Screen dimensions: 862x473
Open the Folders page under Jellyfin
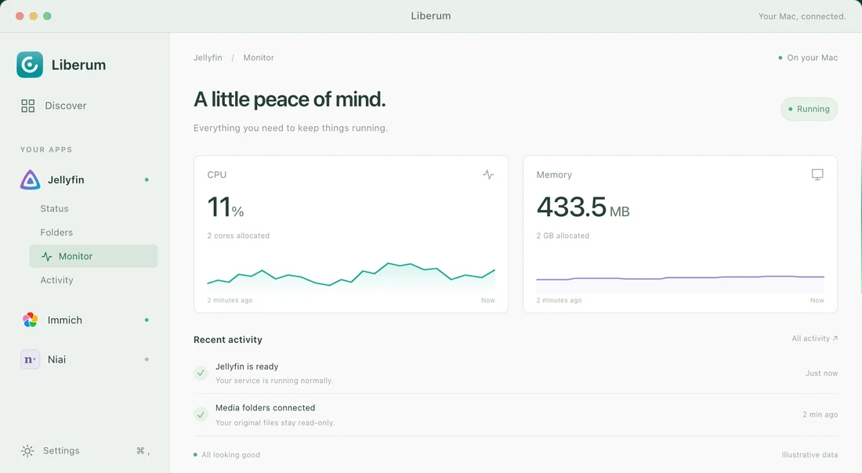(56, 233)
